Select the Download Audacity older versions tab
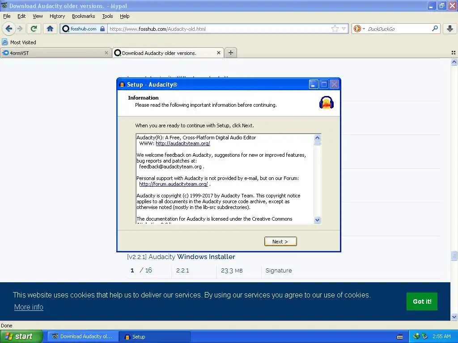Image resolution: width=458 pixels, height=343 pixels. (x=168, y=53)
